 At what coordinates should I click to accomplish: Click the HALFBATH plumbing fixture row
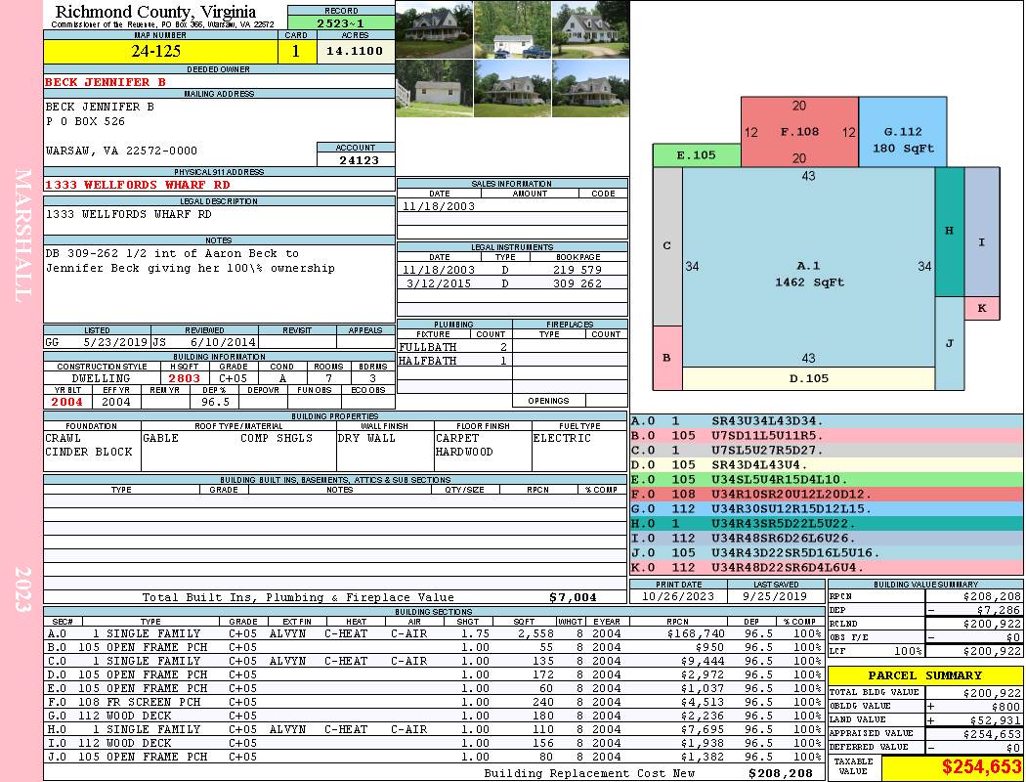[454, 361]
